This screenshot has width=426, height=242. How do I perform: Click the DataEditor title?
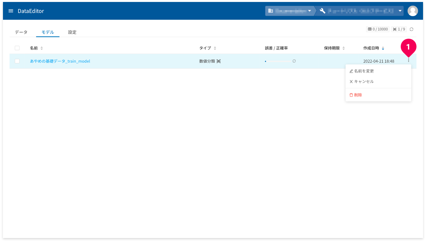click(x=31, y=11)
